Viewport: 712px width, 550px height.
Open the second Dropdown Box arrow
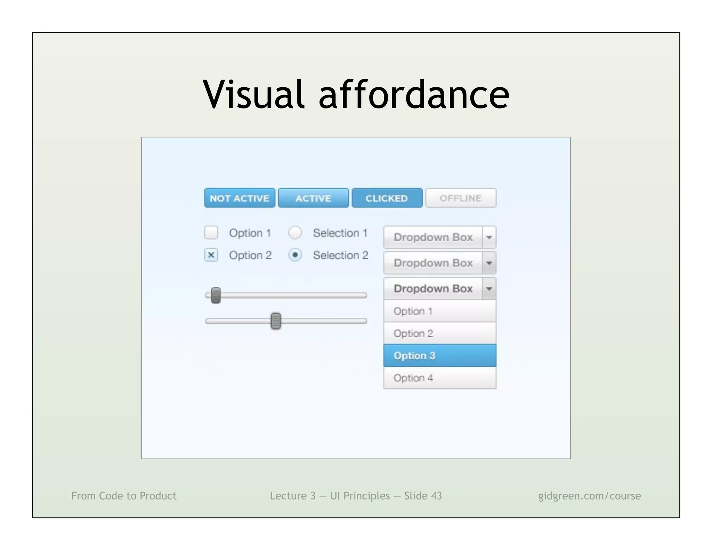(x=489, y=263)
